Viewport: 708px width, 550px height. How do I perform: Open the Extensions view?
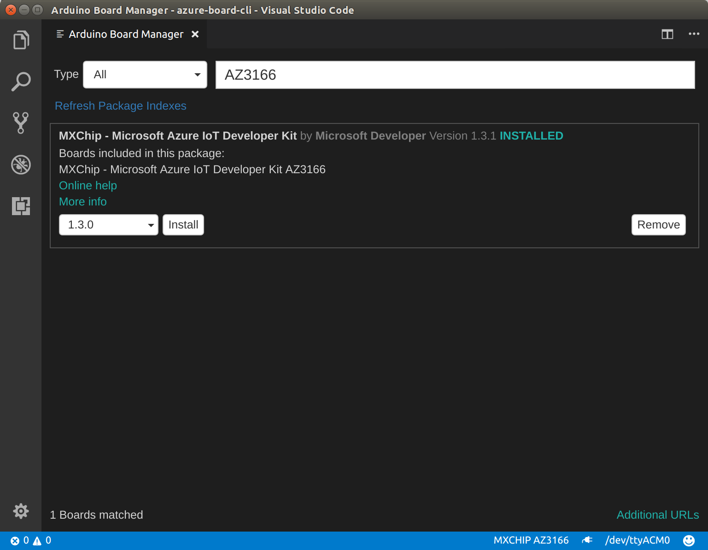21,206
